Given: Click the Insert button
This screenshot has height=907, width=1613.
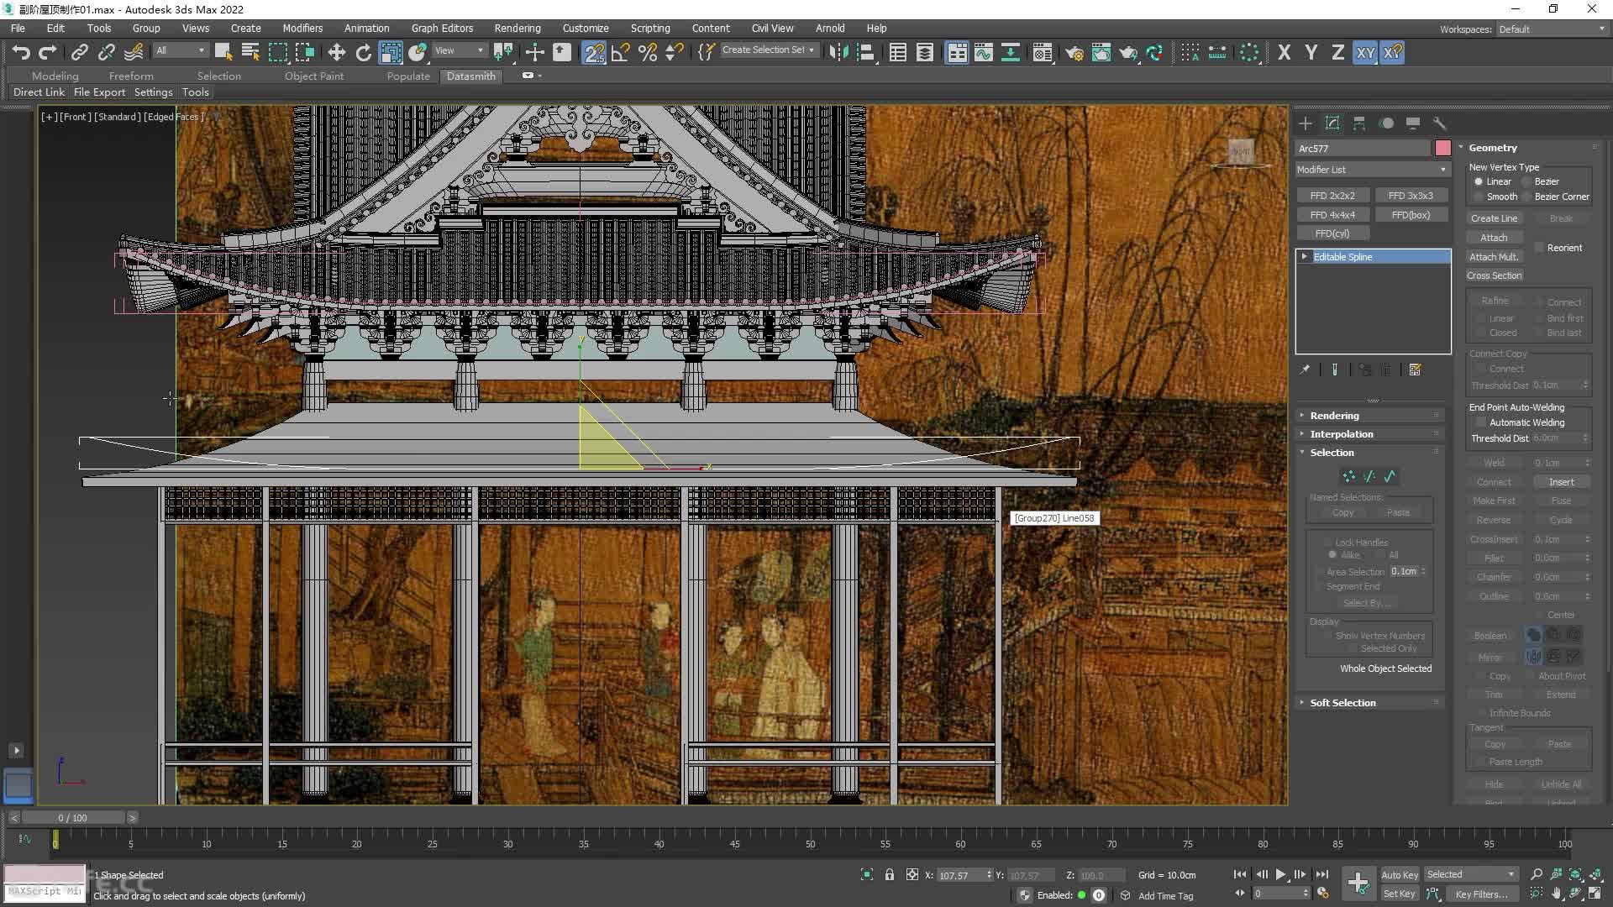Looking at the screenshot, I should [x=1562, y=482].
